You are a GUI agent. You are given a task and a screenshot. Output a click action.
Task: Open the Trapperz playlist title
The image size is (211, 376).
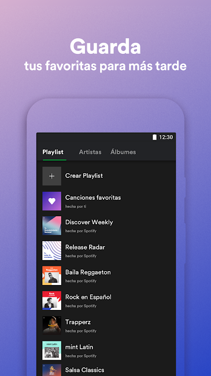(78, 322)
